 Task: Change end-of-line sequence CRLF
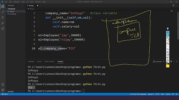click(162, 94)
